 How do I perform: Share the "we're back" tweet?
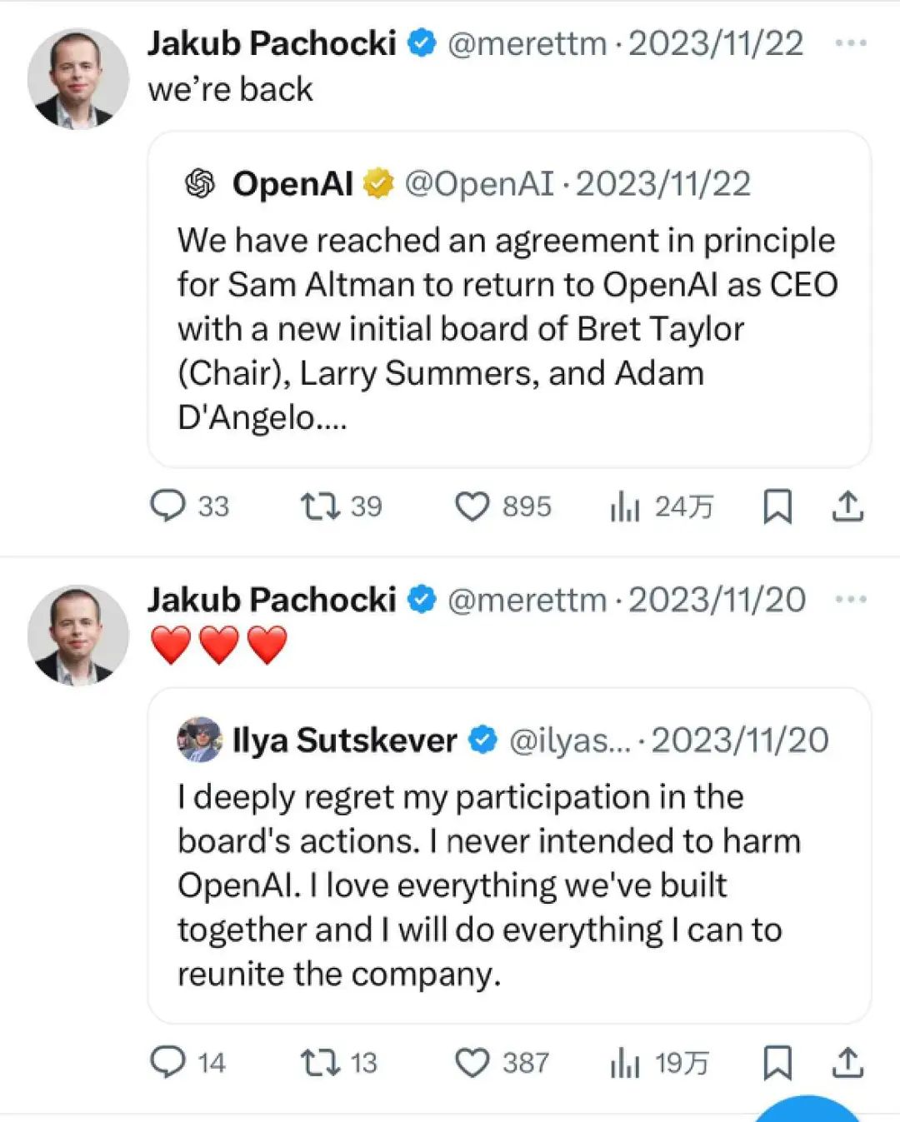(x=847, y=506)
